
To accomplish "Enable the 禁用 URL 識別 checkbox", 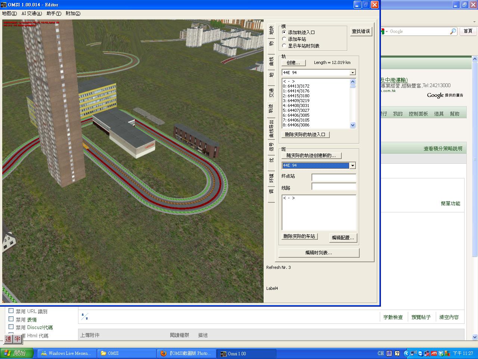I will (x=11, y=311).
